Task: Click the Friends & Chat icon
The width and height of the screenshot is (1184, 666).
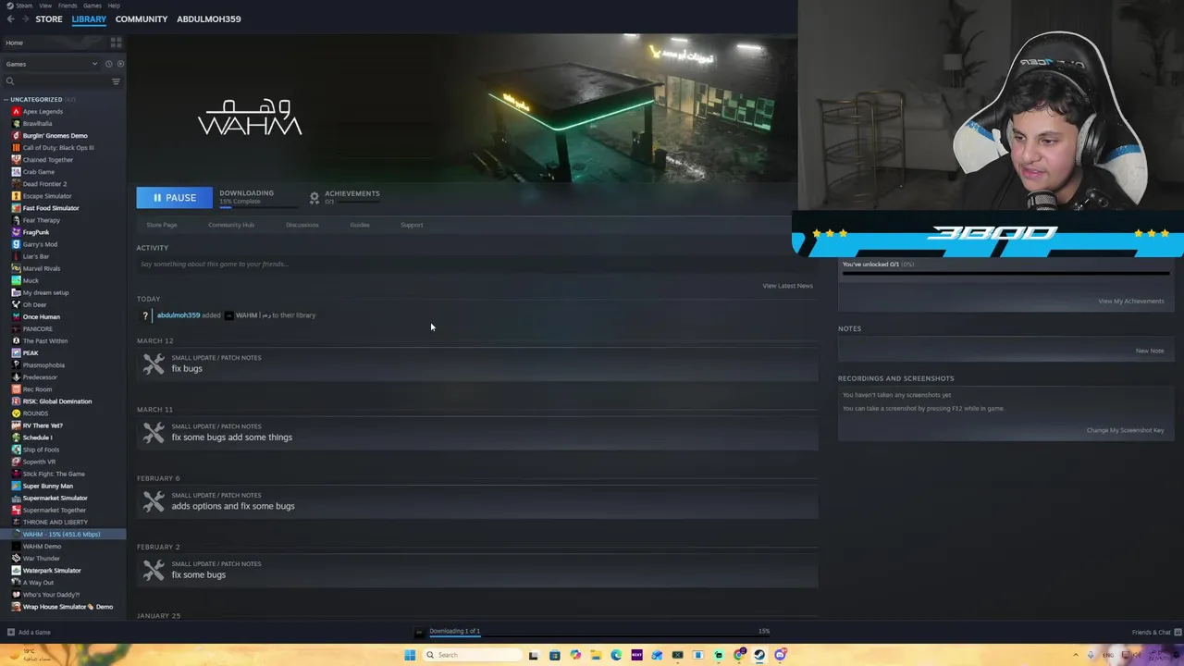Action: [1177, 633]
